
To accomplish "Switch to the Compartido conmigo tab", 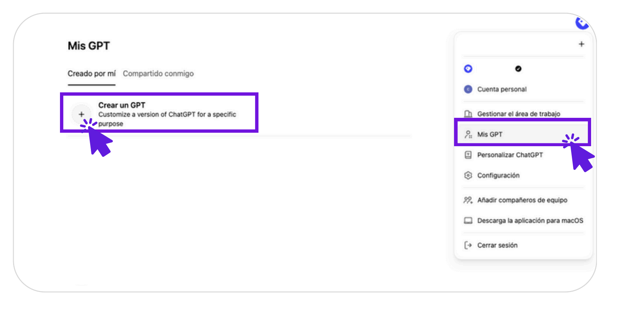I will tap(158, 73).
